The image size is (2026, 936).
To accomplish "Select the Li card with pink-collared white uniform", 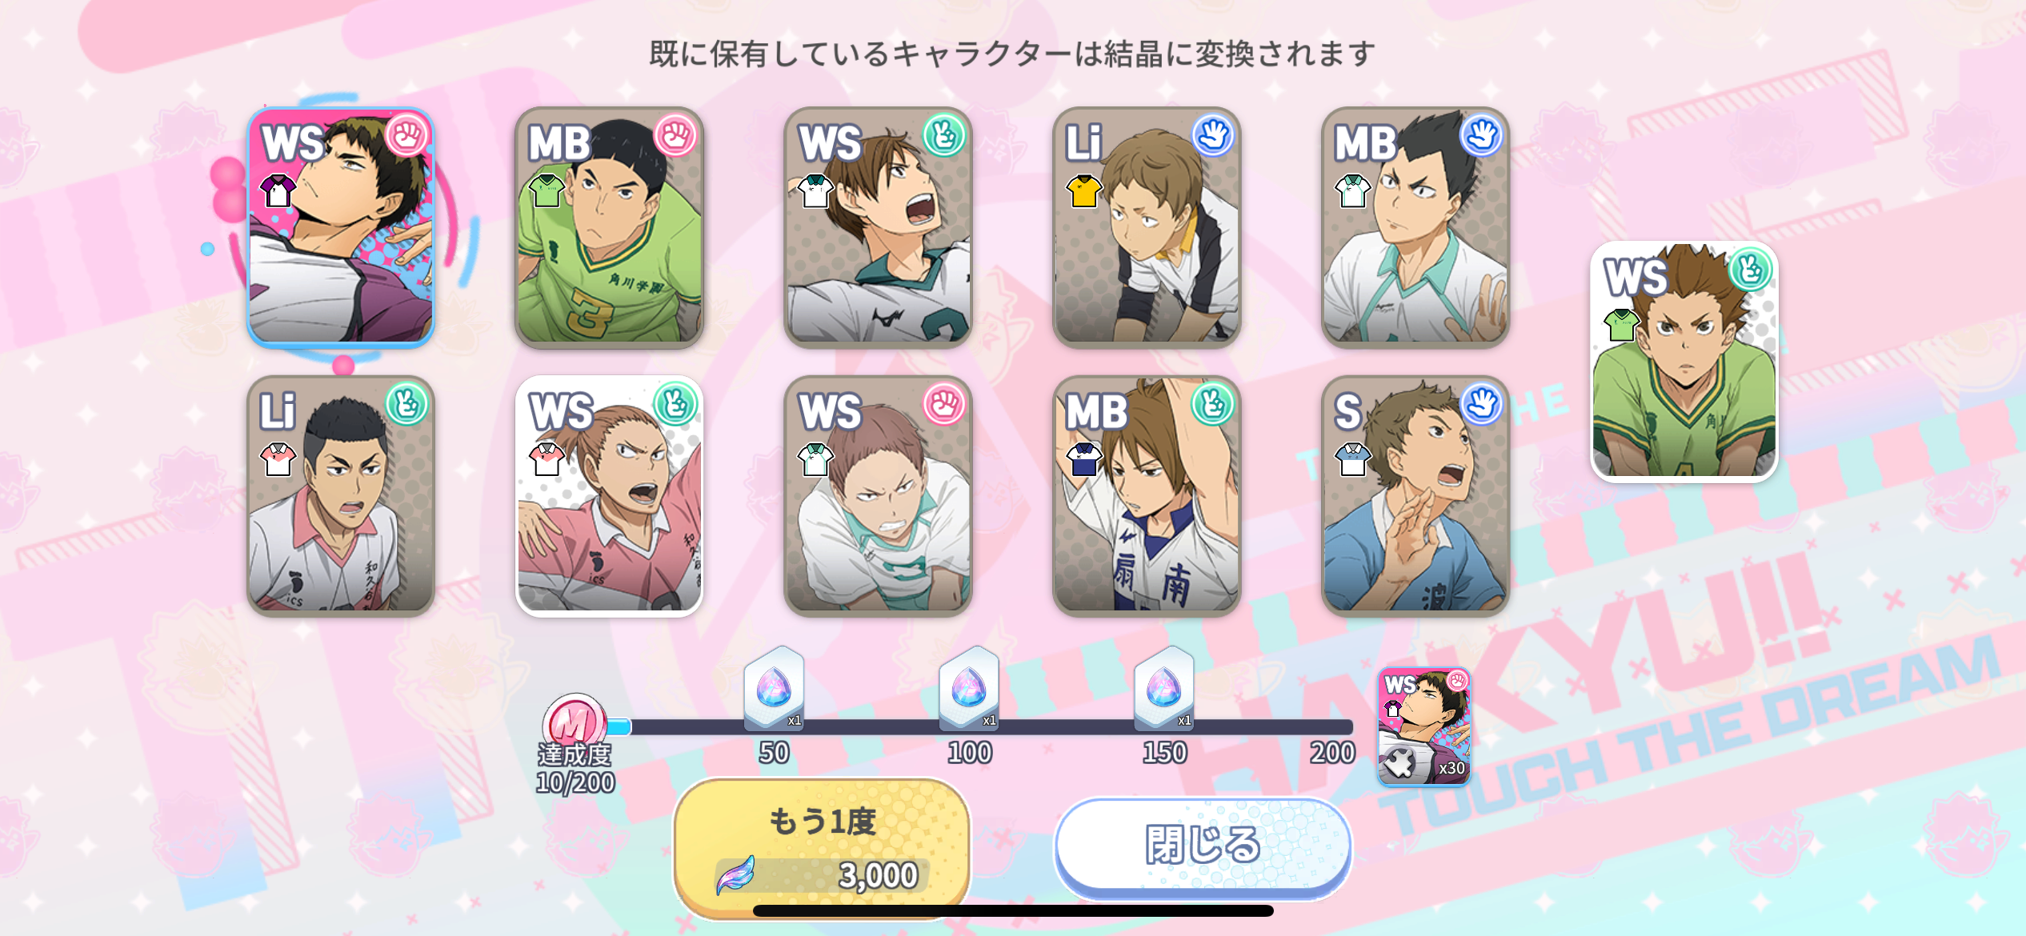I will (x=341, y=496).
